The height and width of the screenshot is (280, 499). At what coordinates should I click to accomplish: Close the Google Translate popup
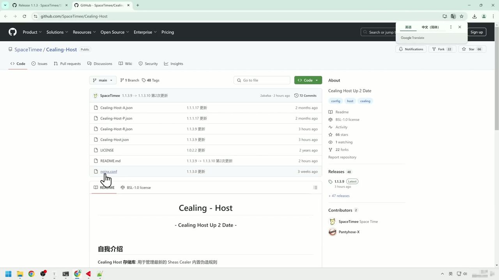tap(460, 27)
